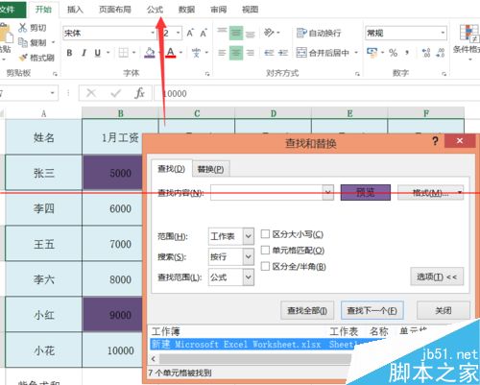
Task: Apply the fill color bucket
Action: (150, 53)
